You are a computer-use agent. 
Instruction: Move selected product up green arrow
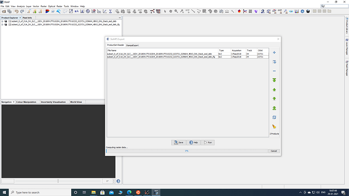274,89
